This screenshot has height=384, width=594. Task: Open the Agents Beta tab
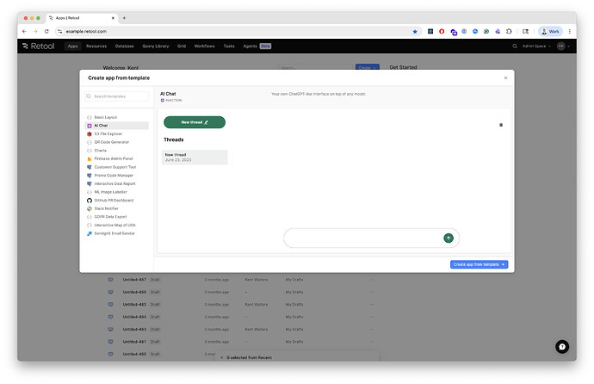(257, 46)
